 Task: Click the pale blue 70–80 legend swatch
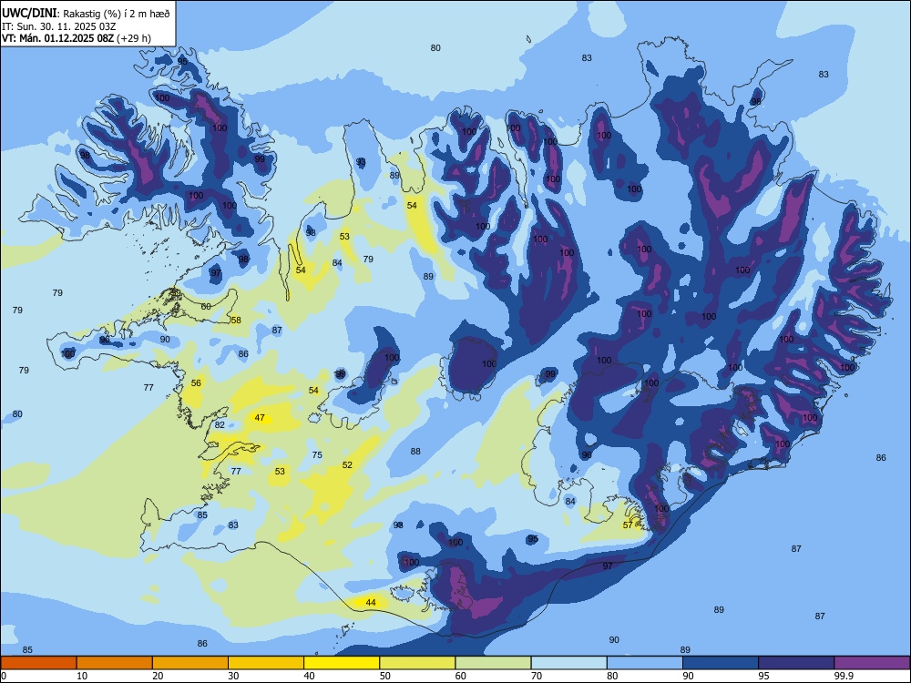point(568,663)
